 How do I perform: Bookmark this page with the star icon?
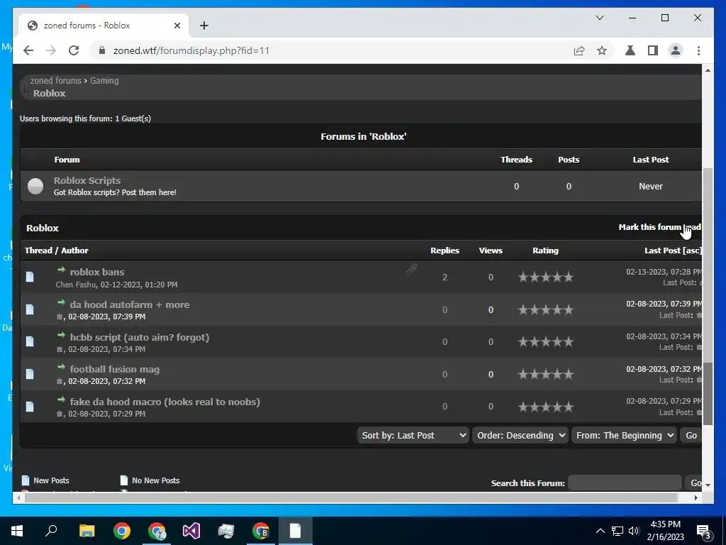tap(601, 51)
